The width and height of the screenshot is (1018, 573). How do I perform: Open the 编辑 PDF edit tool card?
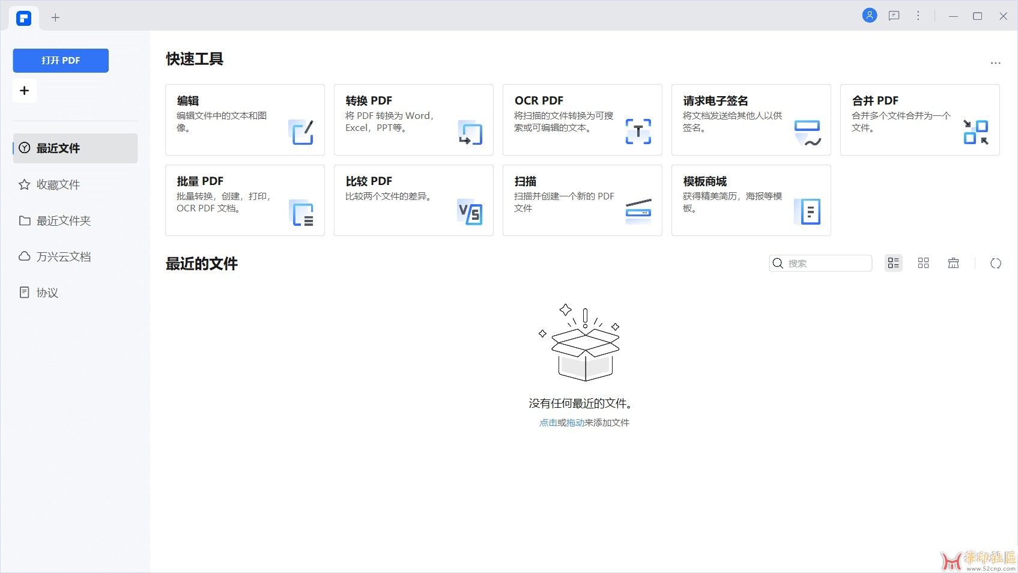tap(244, 120)
